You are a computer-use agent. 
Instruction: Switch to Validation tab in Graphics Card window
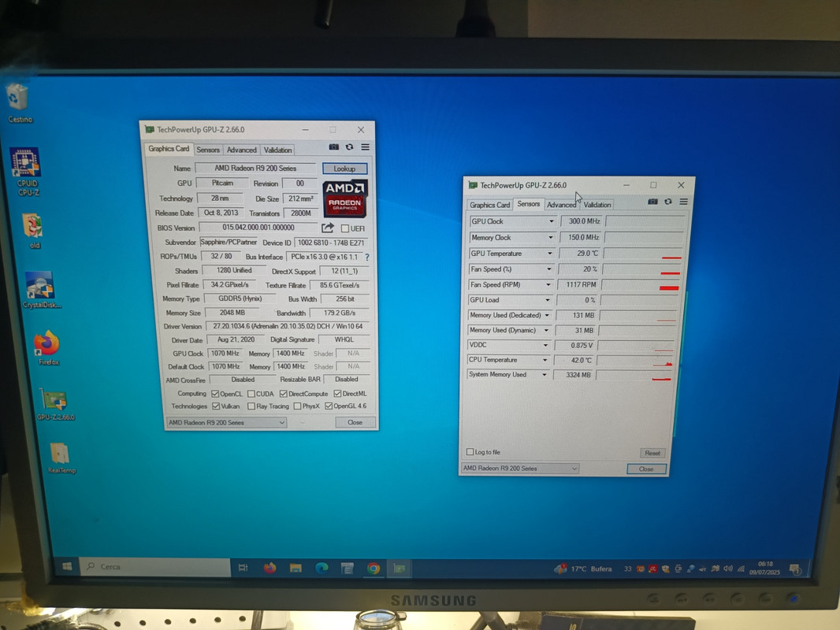coord(277,150)
